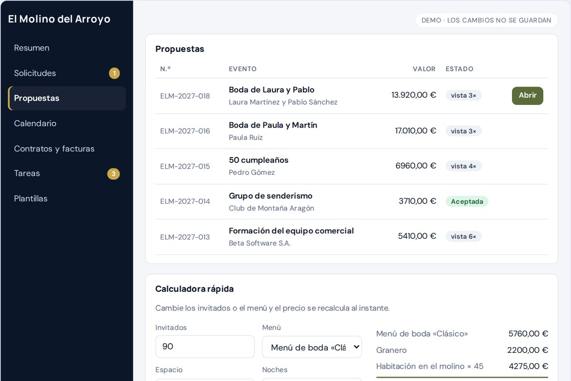The image size is (571, 381).
Task: Click the Aceptada status badge
Action: [467, 201]
